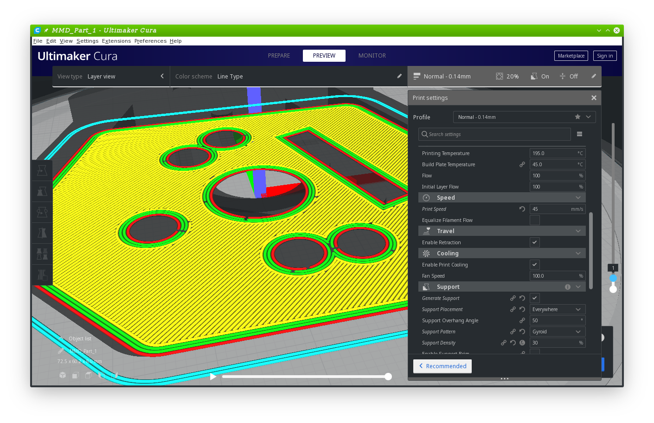The width and height of the screenshot is (654, 423).
Task: Open Color scheme Line Type dropdown
Action: click(x=289, y=76)
